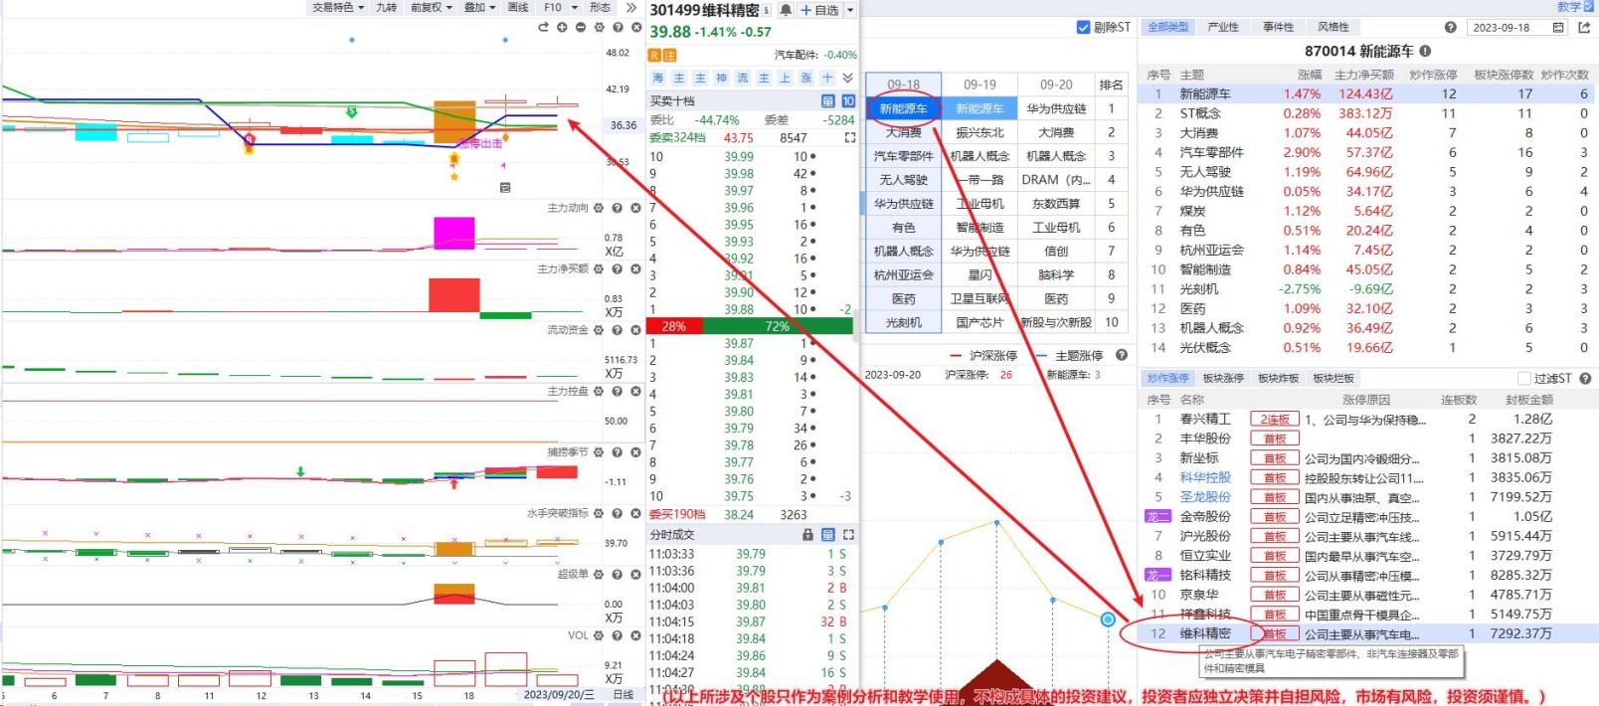Close the 超级单 indicator panel
The height and width of the screenshot is (706, 1599).
point(636,575)
